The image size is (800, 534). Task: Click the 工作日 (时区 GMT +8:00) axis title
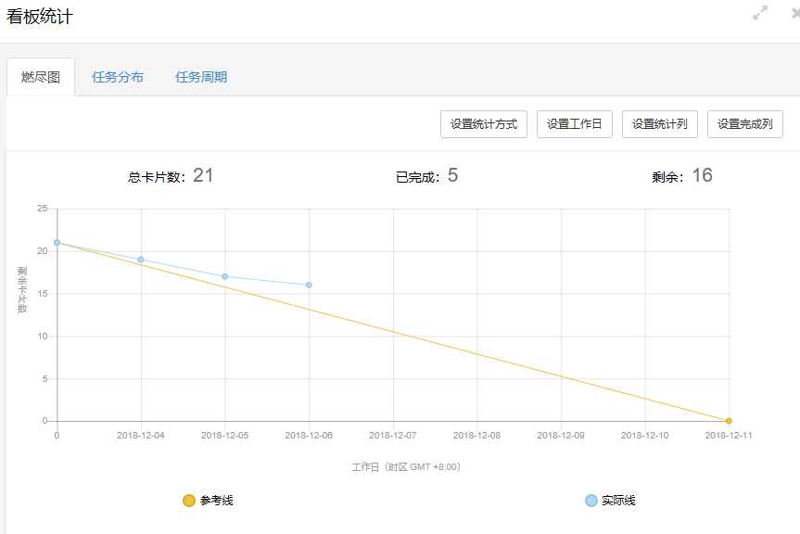click(x=406, y=466)
